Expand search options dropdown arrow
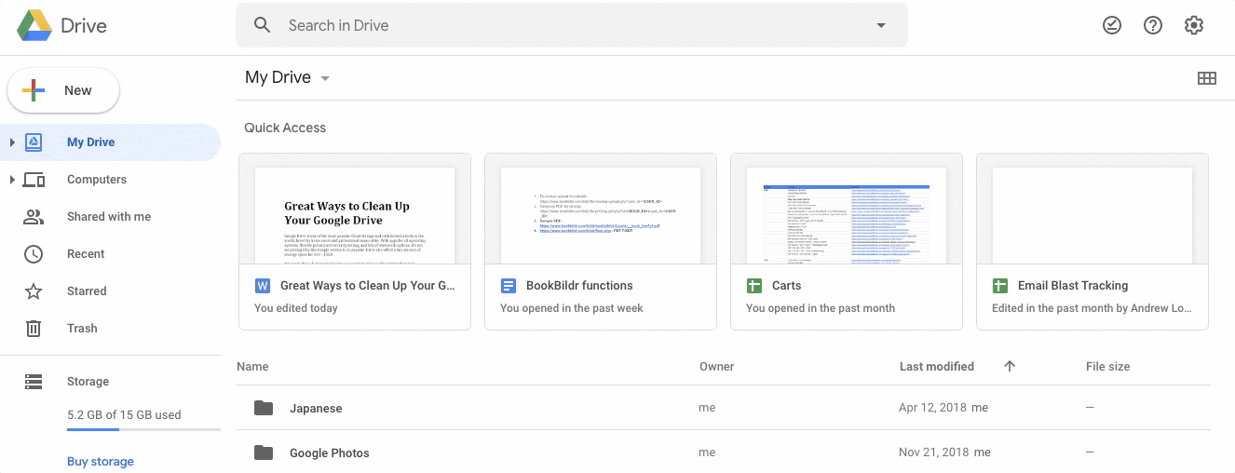Viewport: 1235px width, 473px height. [881, 26]
